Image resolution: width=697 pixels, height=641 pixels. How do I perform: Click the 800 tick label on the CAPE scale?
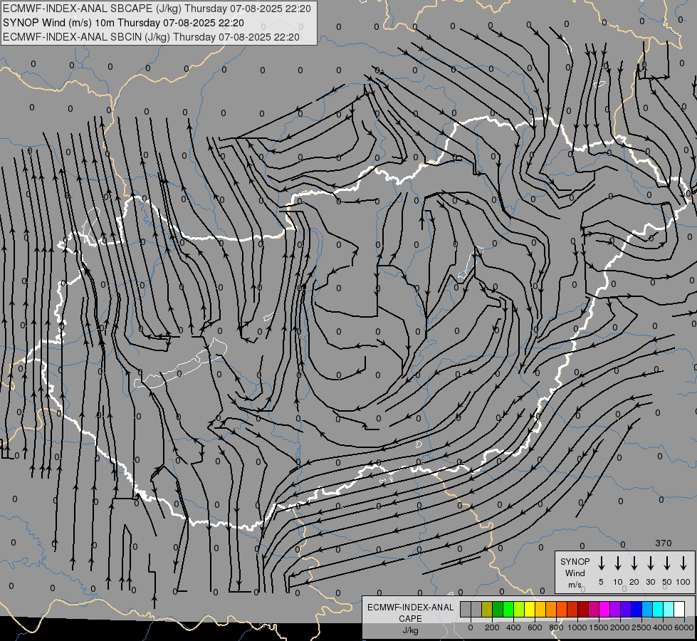(556, 627)
